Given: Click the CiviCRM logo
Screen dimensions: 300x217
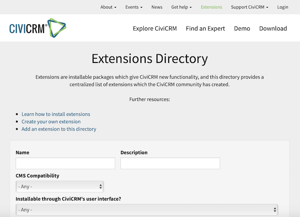Looking at the screenshot, I should [38, 29].
